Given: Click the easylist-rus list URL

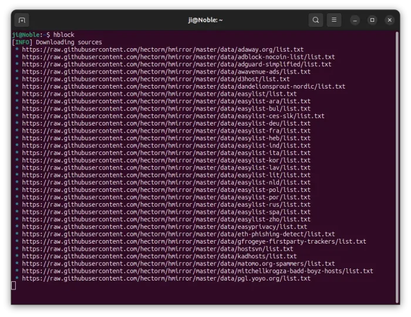Looking at the screenshot, I should [x=166, y=204].
